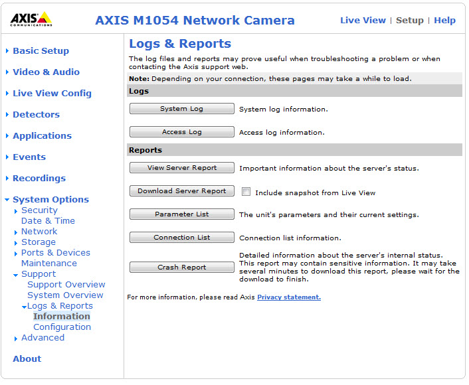Open System Overview page
This screenshot has height=385, width=469.
tap(66, 295)
